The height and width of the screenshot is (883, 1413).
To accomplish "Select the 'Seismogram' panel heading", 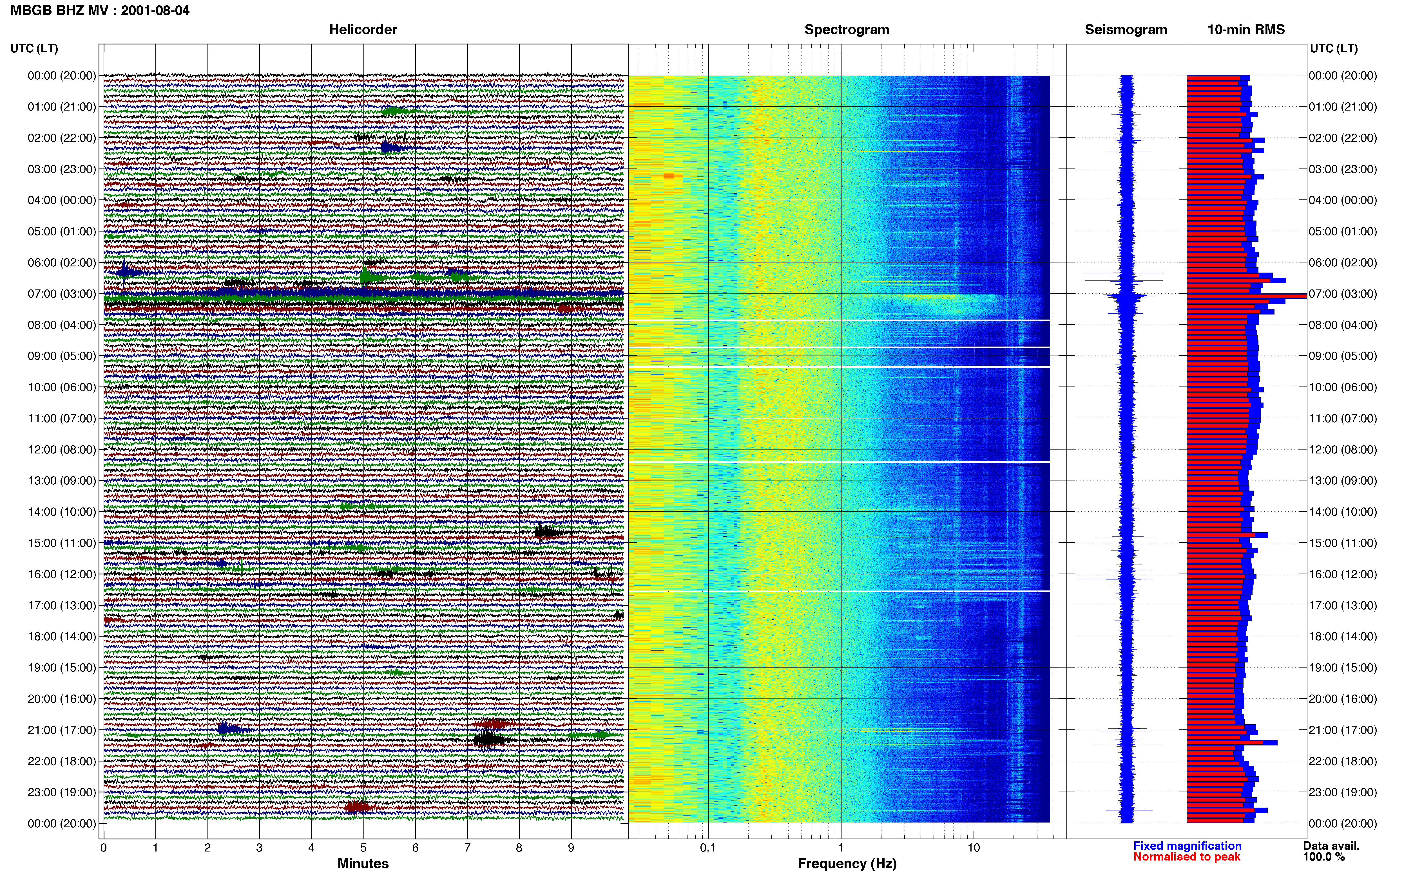I will (x=1126, y=30).
